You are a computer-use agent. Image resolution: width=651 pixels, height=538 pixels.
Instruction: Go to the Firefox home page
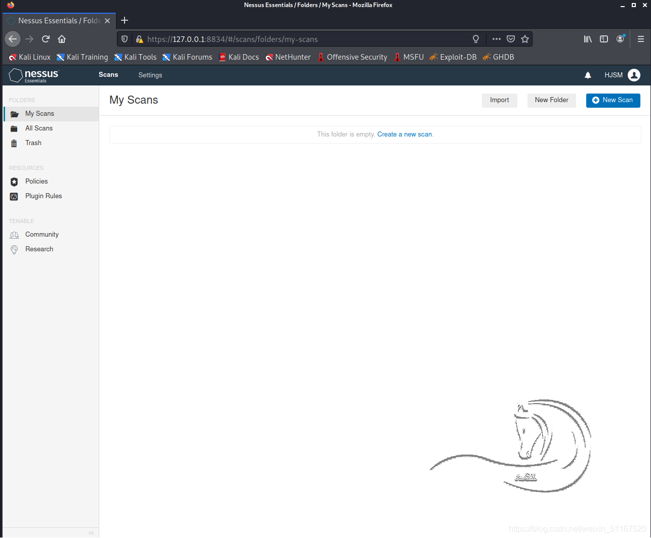click(62, 39)
